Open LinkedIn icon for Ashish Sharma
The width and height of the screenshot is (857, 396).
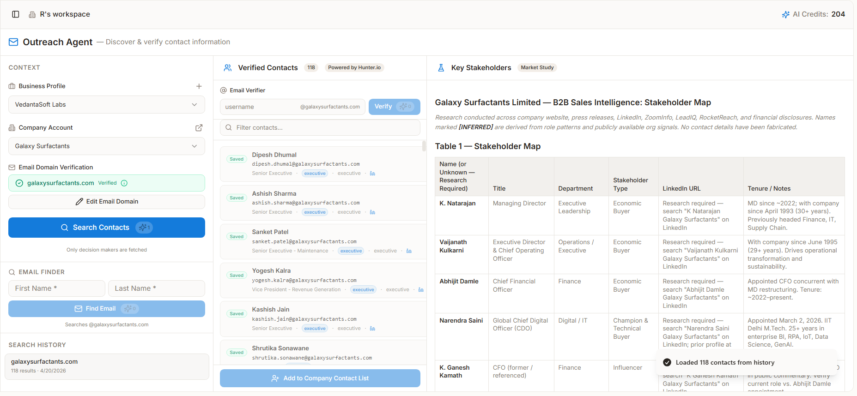pos(372,212)
